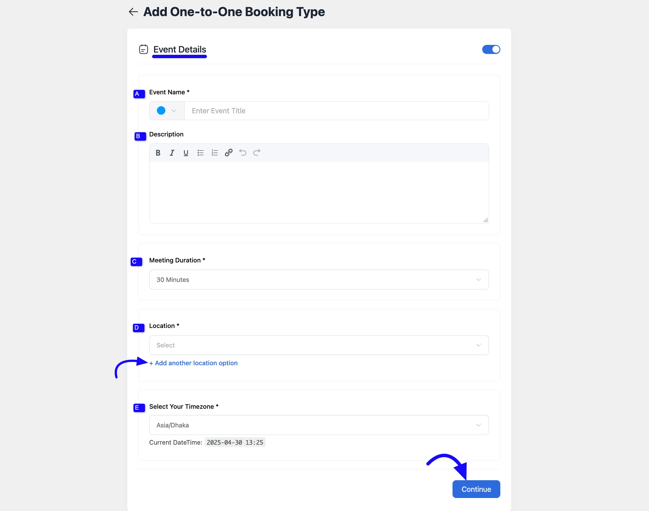The width and height of the screenshot is (649, 511).
Task: Click the back arrow beside page title
Action: (x=133, y=12)
